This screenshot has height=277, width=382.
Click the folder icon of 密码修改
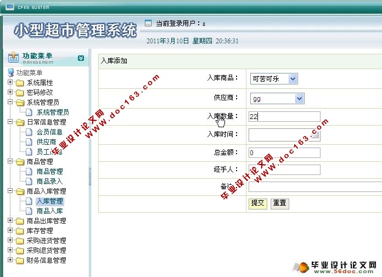point(20,93)
